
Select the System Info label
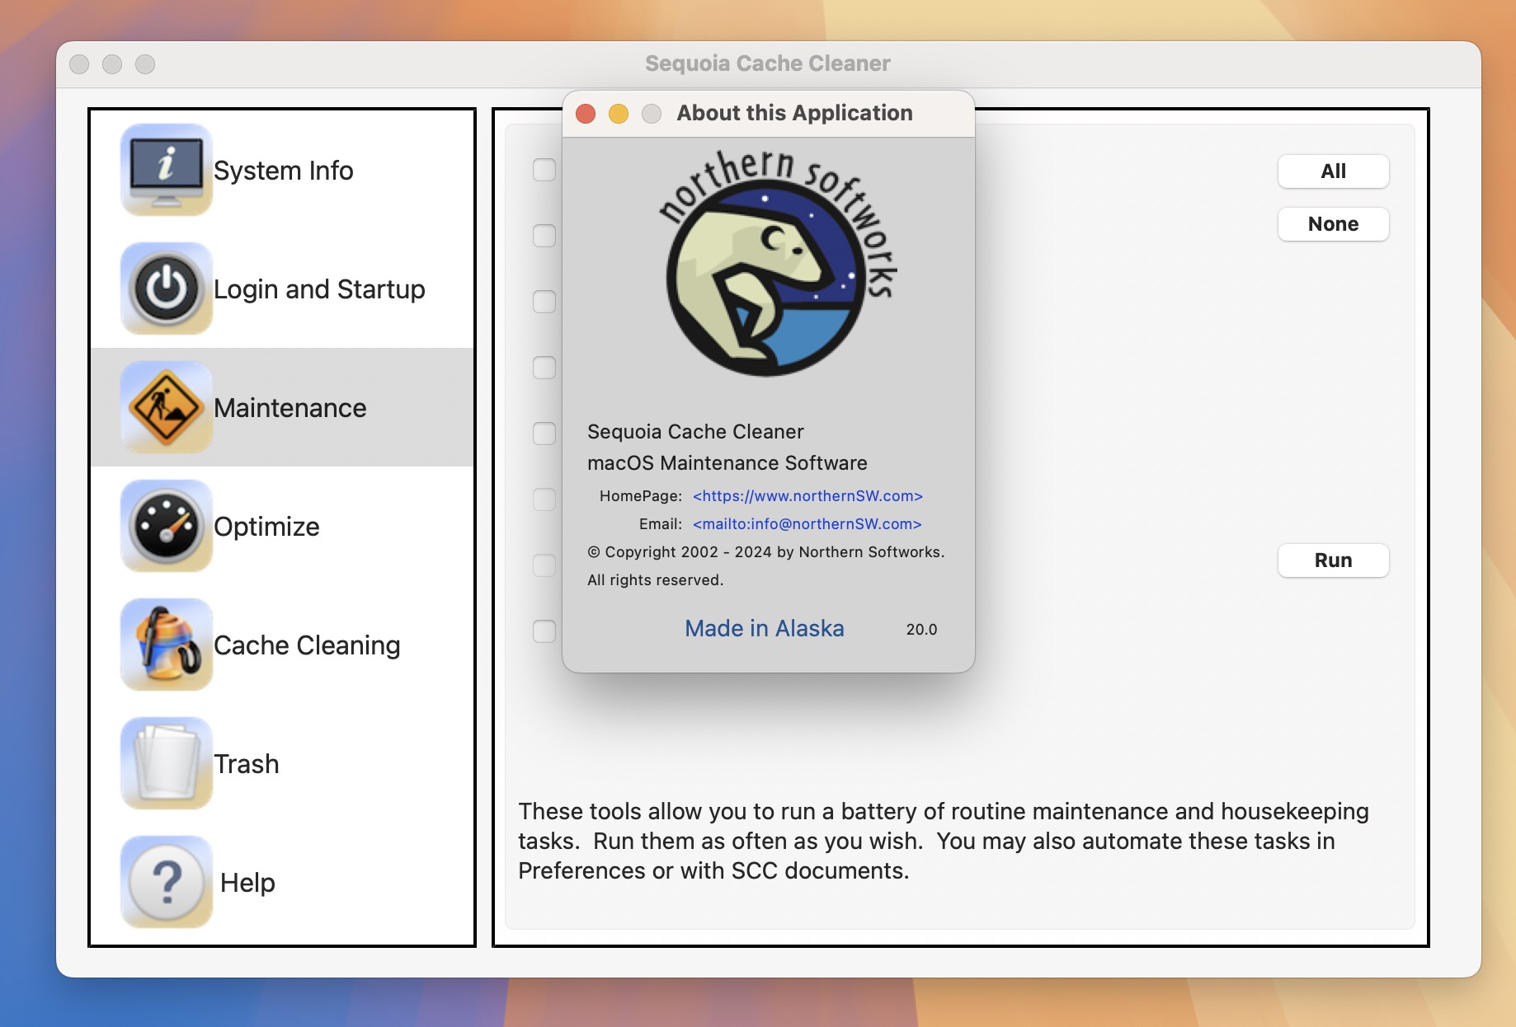[283, 171]
